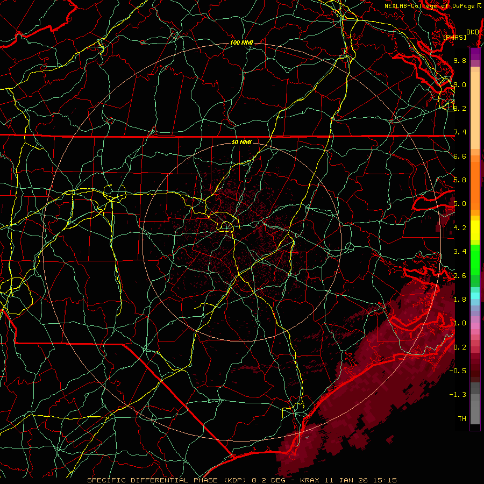Select the 7.4 scale value
The height and width of the screenshot is (484, 484).
click(x=460, y=132)
